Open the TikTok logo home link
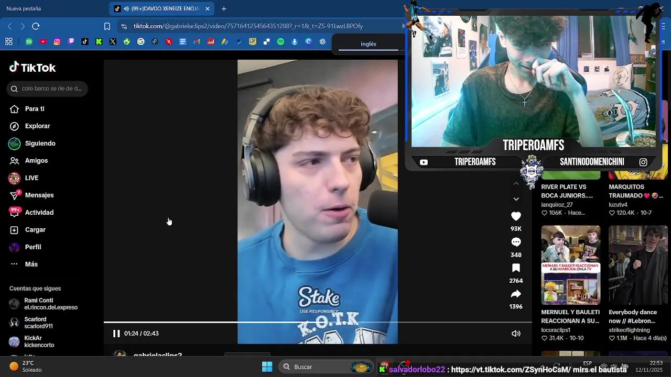The image size is (671, 377). 33,68
